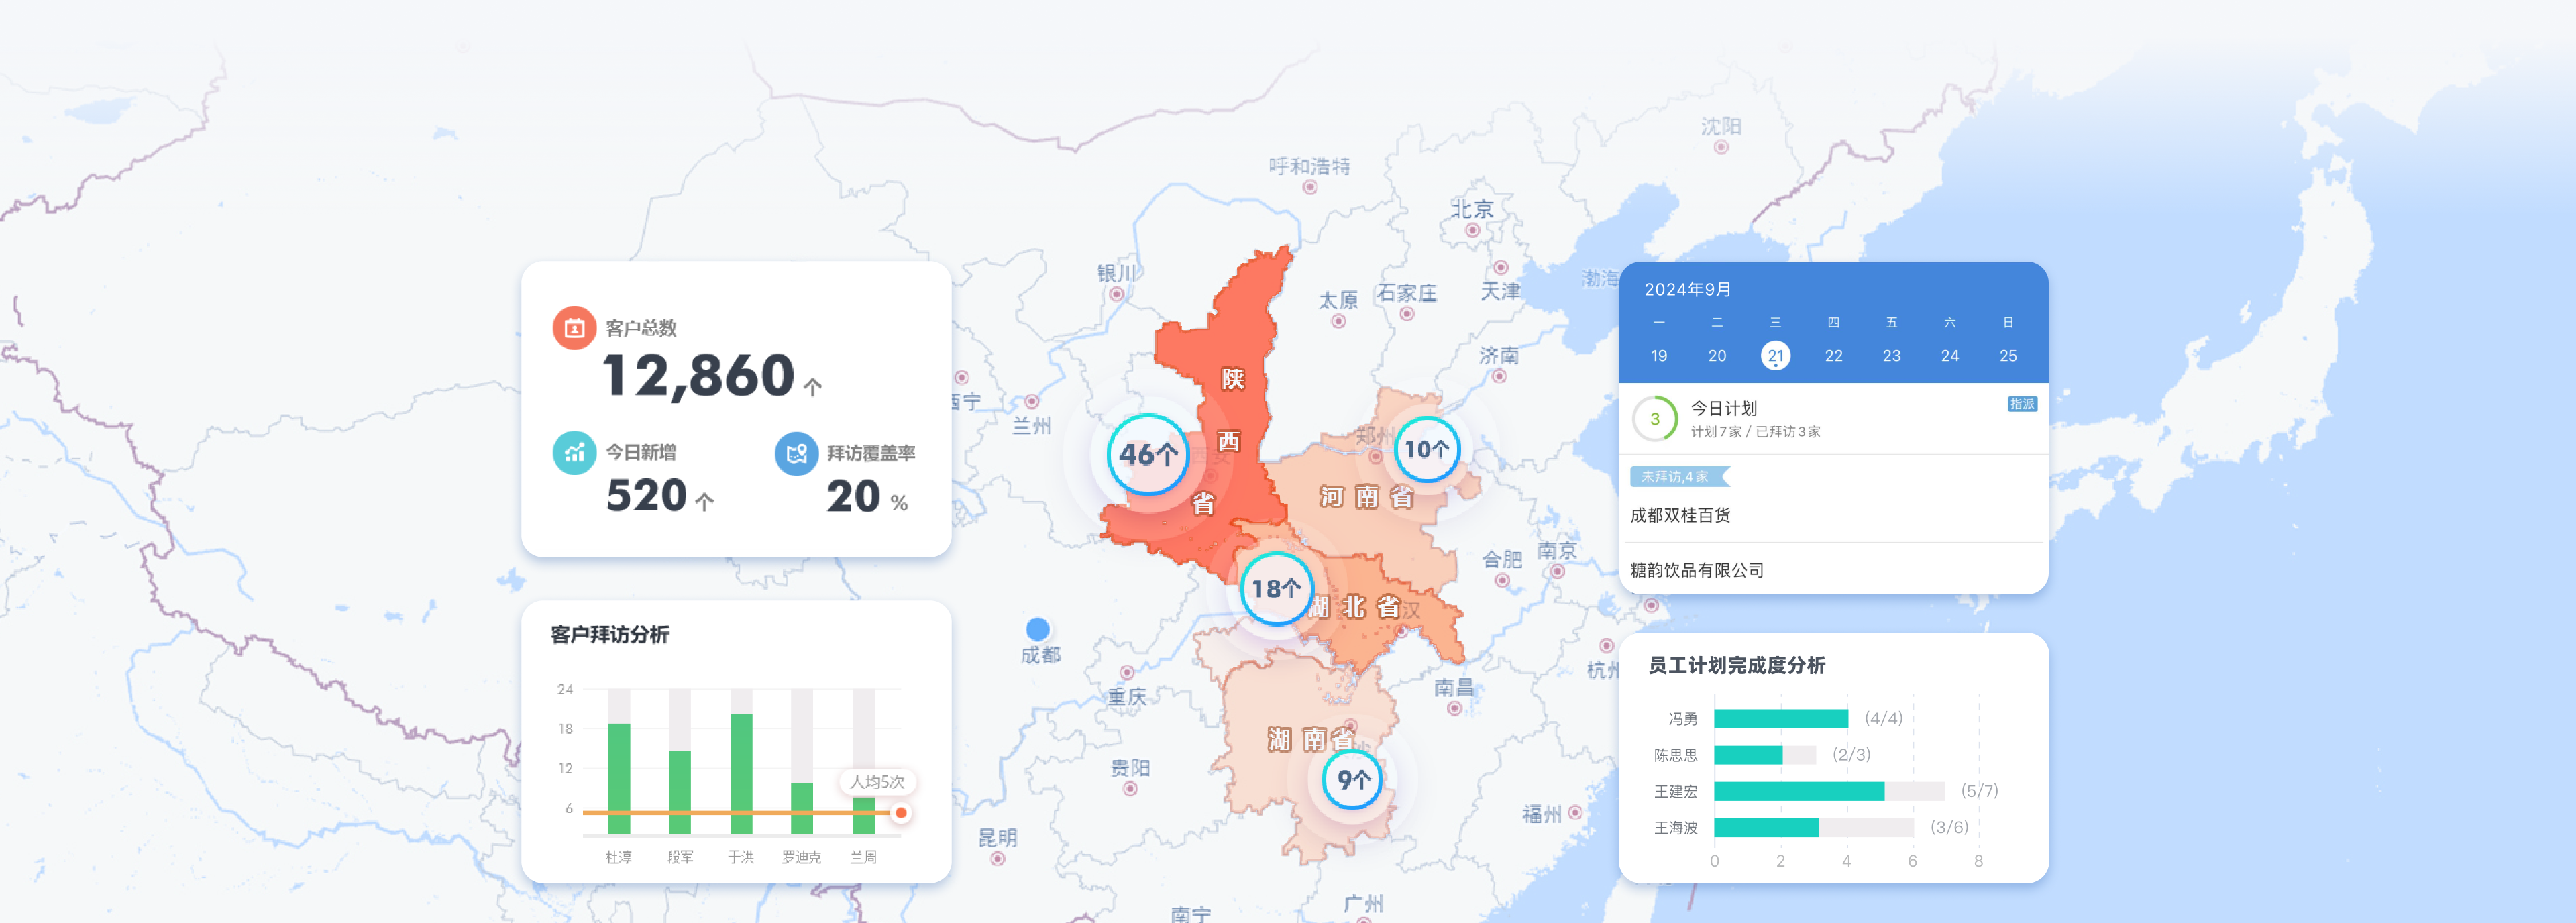The image size is (2576, 923).
Task: Select the 18个 cluster bubble over Hubei
Action: (1276, 589)
